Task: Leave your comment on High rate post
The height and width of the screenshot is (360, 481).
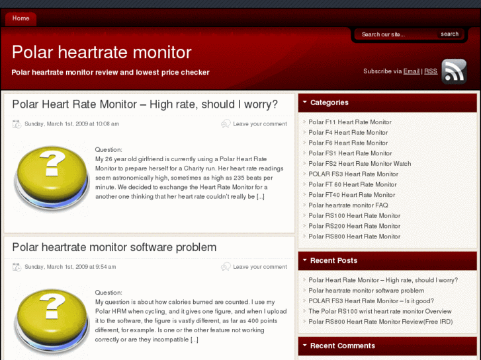Action: tap(260, 124)
